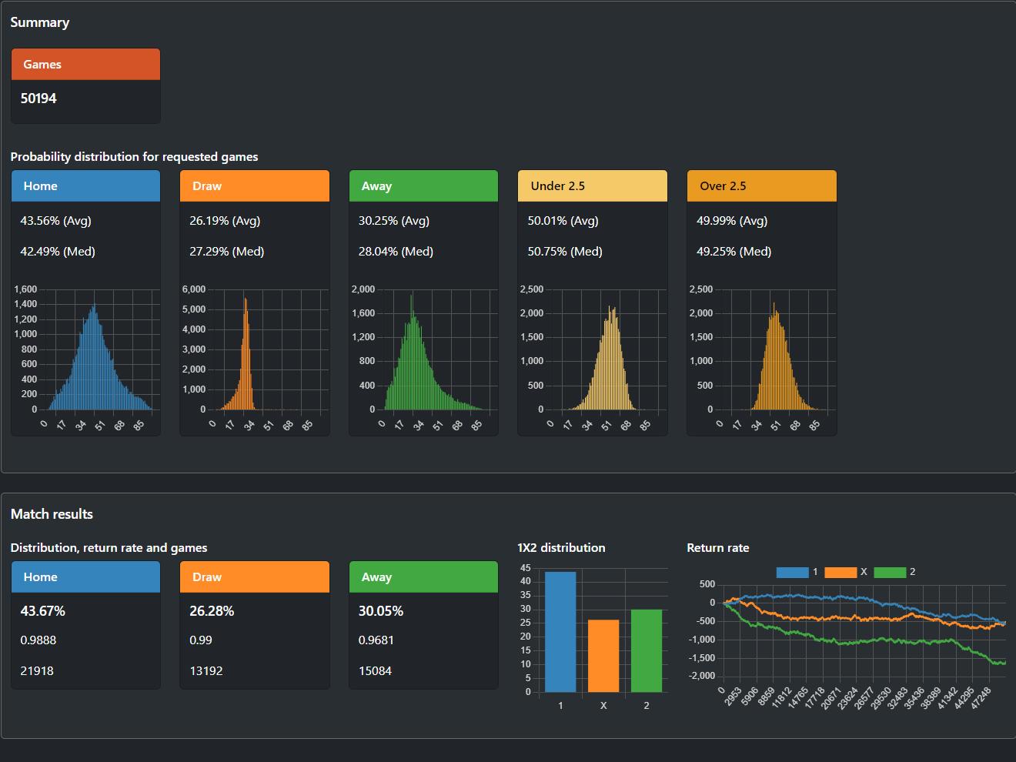1016x762 pixels.
Task: Select Probability distribution for requested games heading
Action: tap(134, 157)
